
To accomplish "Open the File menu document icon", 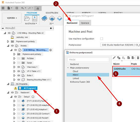I will (x=9, y=8).
